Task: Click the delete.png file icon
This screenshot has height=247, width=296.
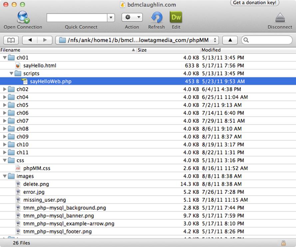Action: click(x=18, y=184)
